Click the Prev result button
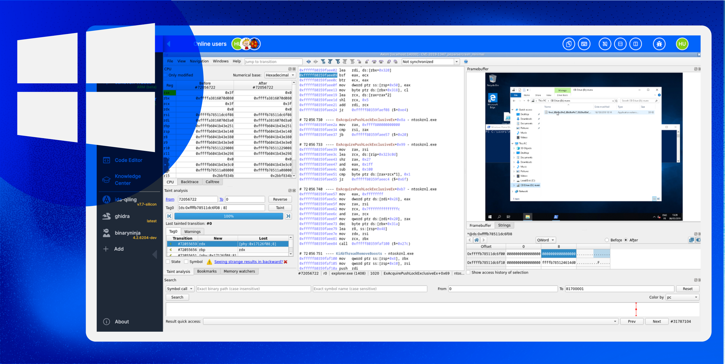Screen dimensions: 725x364 (631, 322)
